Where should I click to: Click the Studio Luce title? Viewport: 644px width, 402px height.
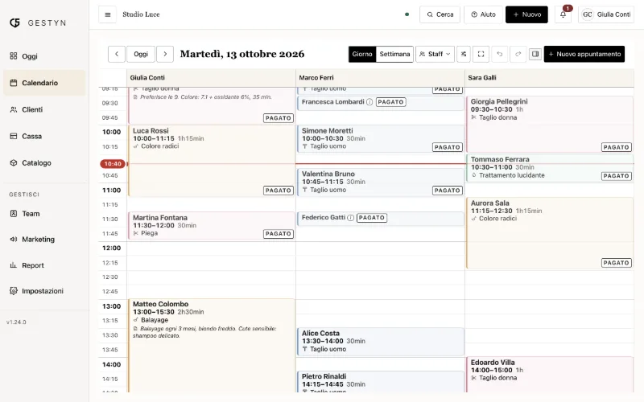(141, 14)
